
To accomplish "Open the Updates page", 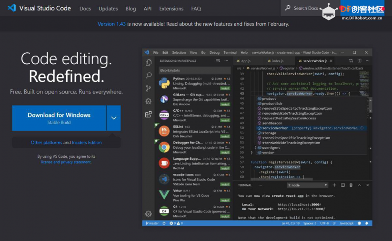I will [x=108, y=9].
